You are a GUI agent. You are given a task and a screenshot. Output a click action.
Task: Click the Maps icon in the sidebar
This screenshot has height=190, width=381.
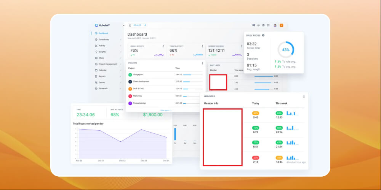96,58
